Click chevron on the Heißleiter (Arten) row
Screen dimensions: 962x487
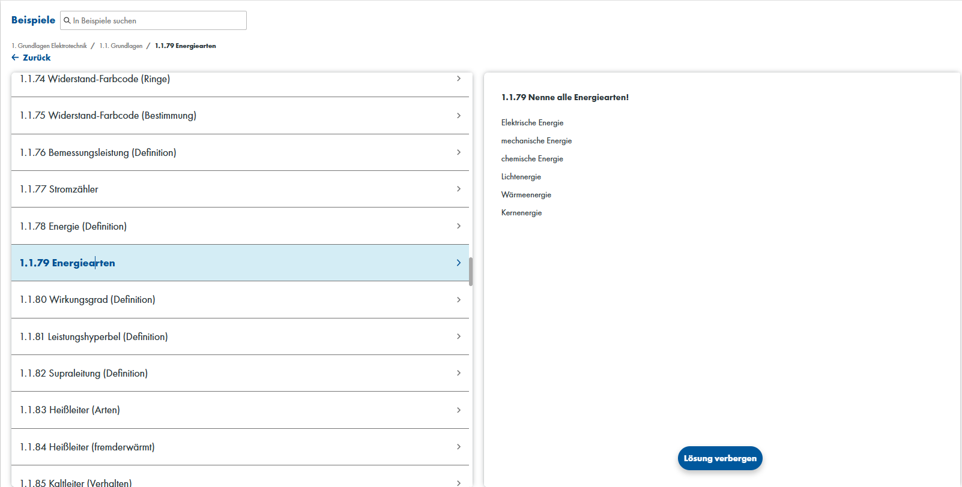[x=459, y=410]
